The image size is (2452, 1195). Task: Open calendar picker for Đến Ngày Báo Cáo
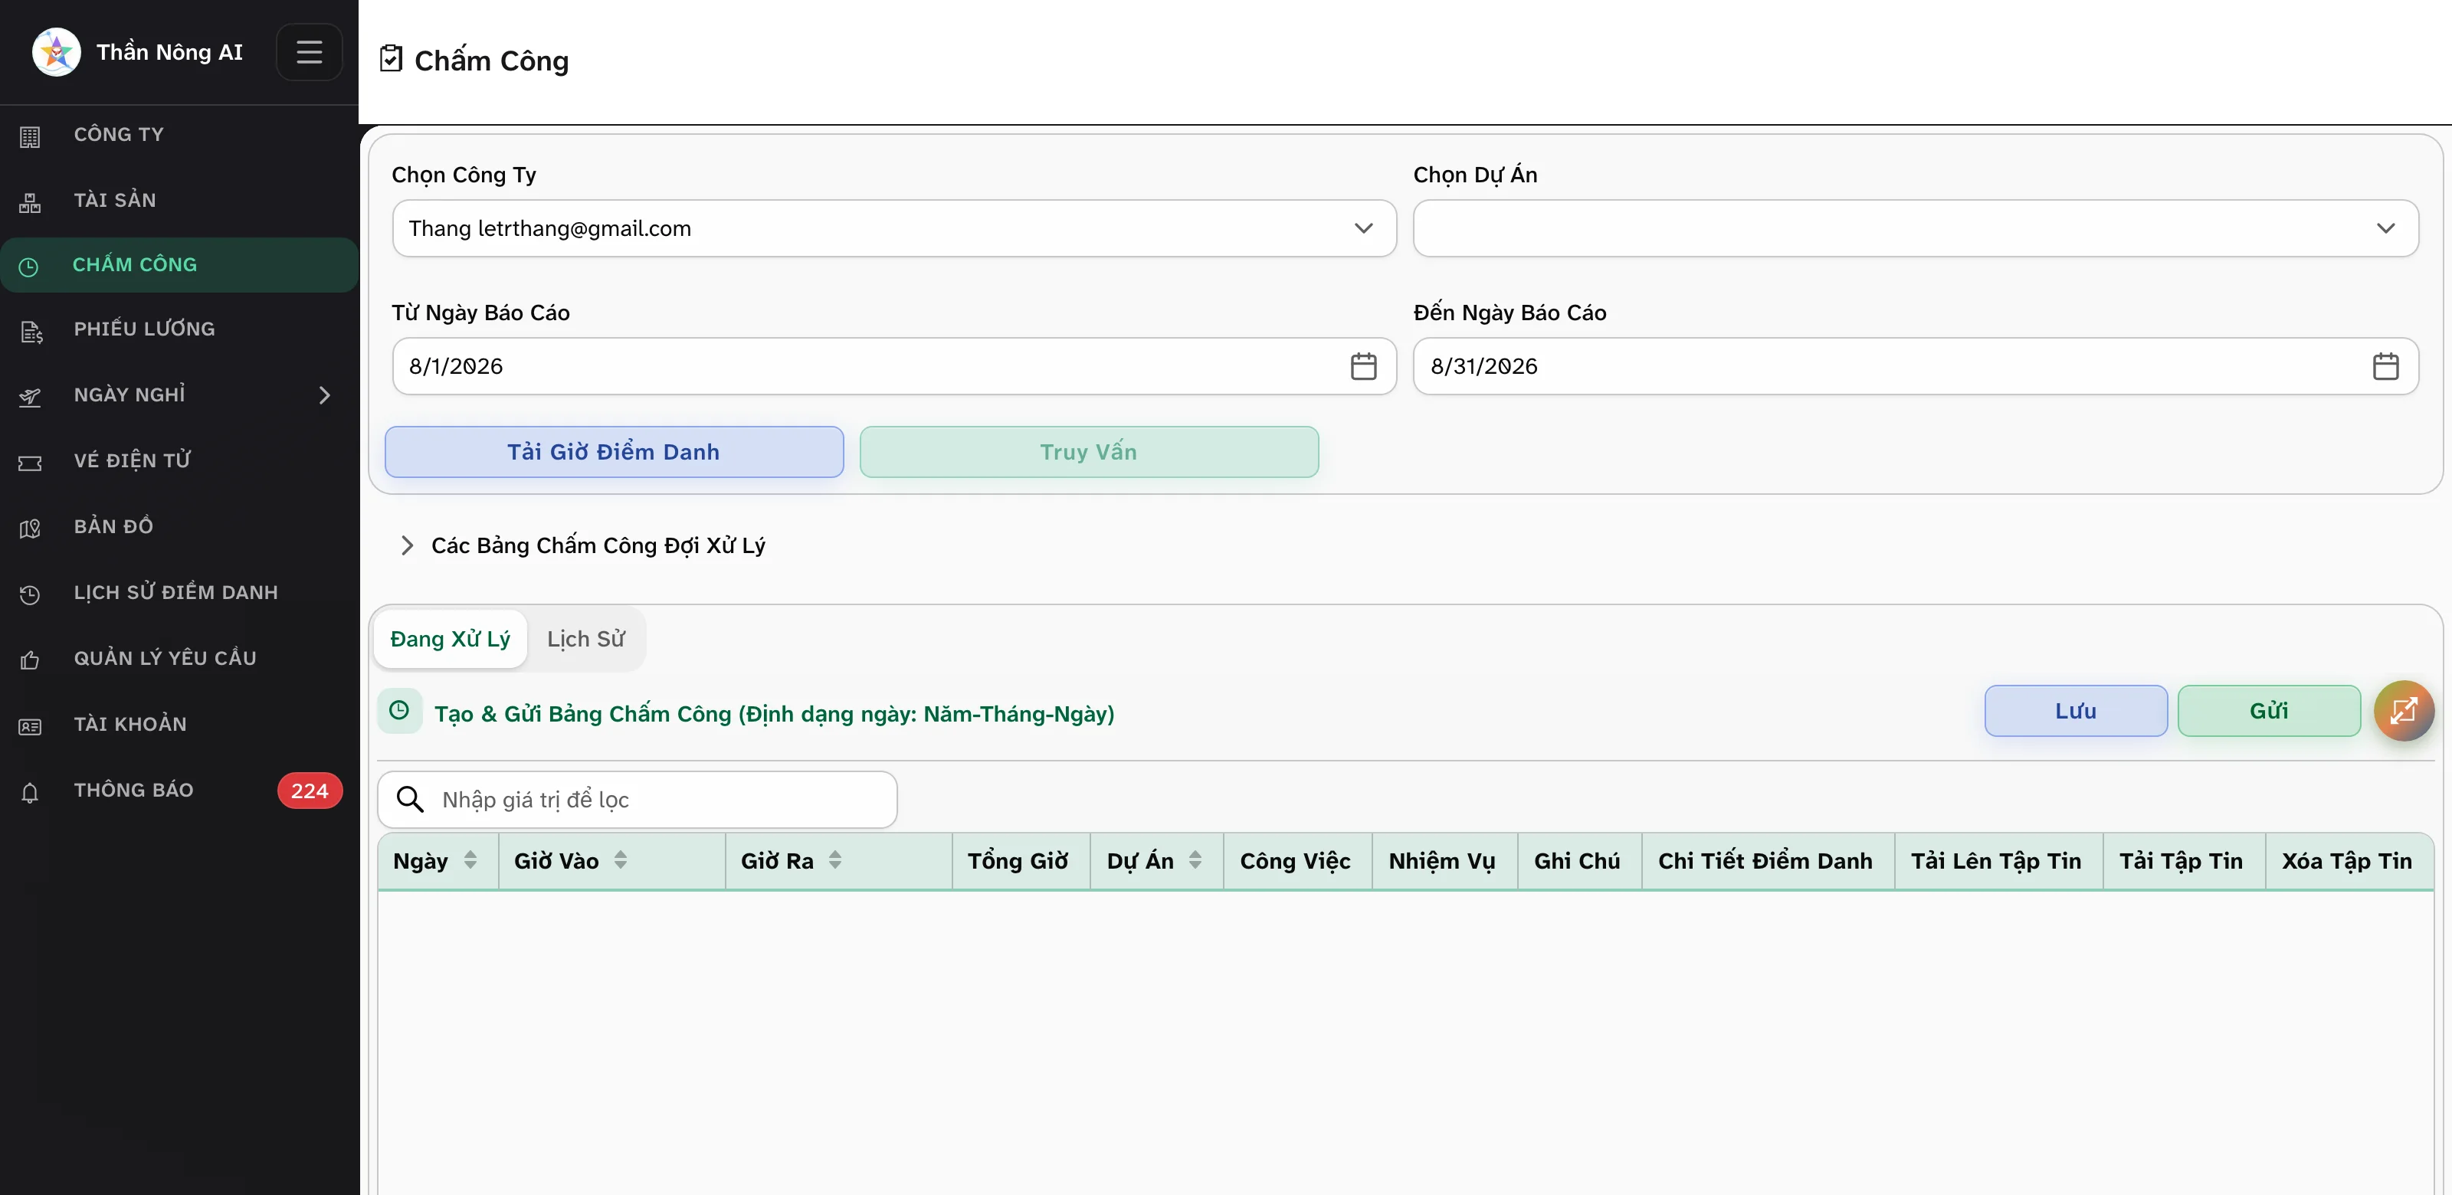(2385, 366)
